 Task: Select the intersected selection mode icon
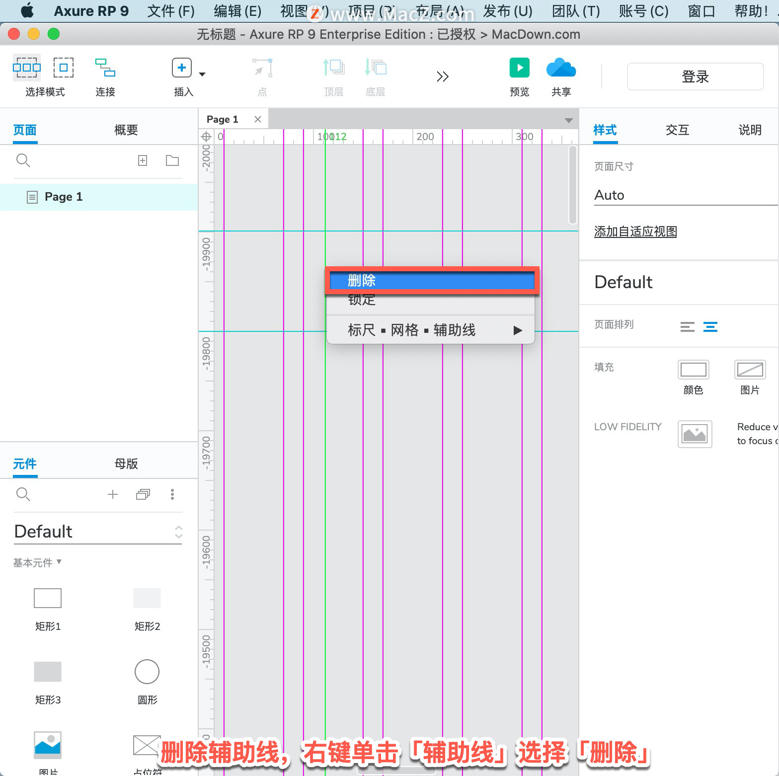tap(26, 68)
